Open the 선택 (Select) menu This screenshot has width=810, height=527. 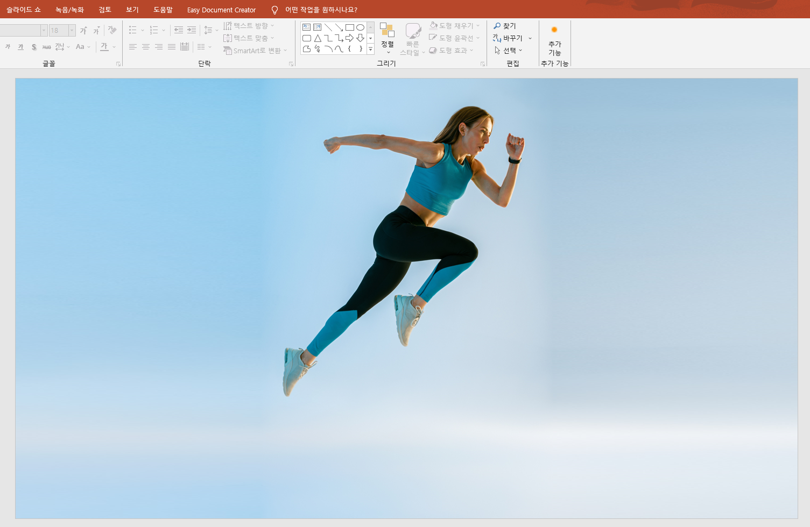click(x=509, y=51)
